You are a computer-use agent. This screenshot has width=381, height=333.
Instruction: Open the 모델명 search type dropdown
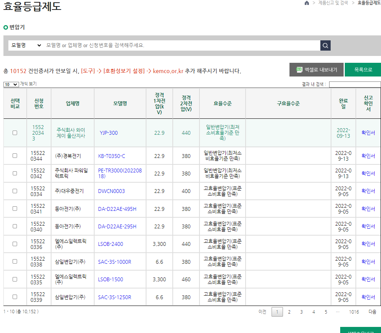tap(25, 45)
